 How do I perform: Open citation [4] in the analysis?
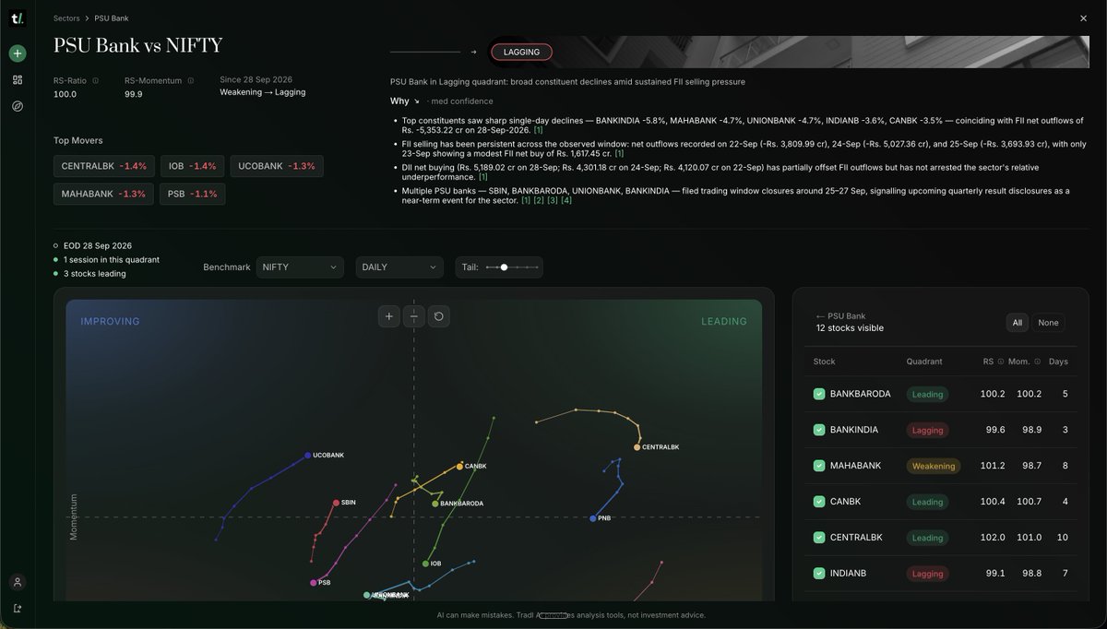pyautogui.click(x=566, y=200)
